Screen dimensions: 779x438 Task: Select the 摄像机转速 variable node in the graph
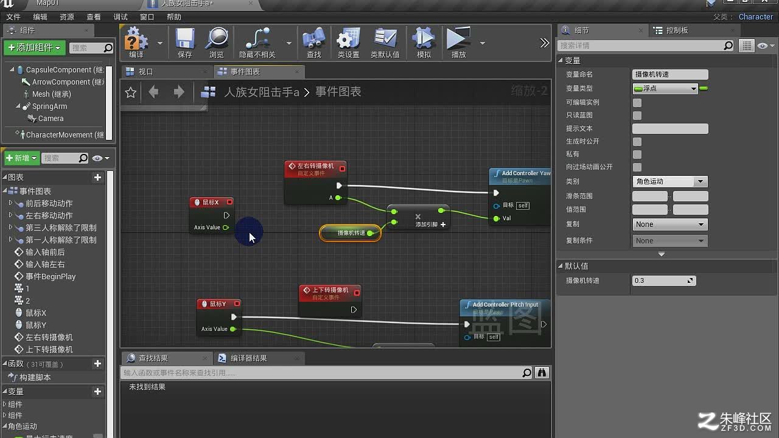click(x=351, y=233)
